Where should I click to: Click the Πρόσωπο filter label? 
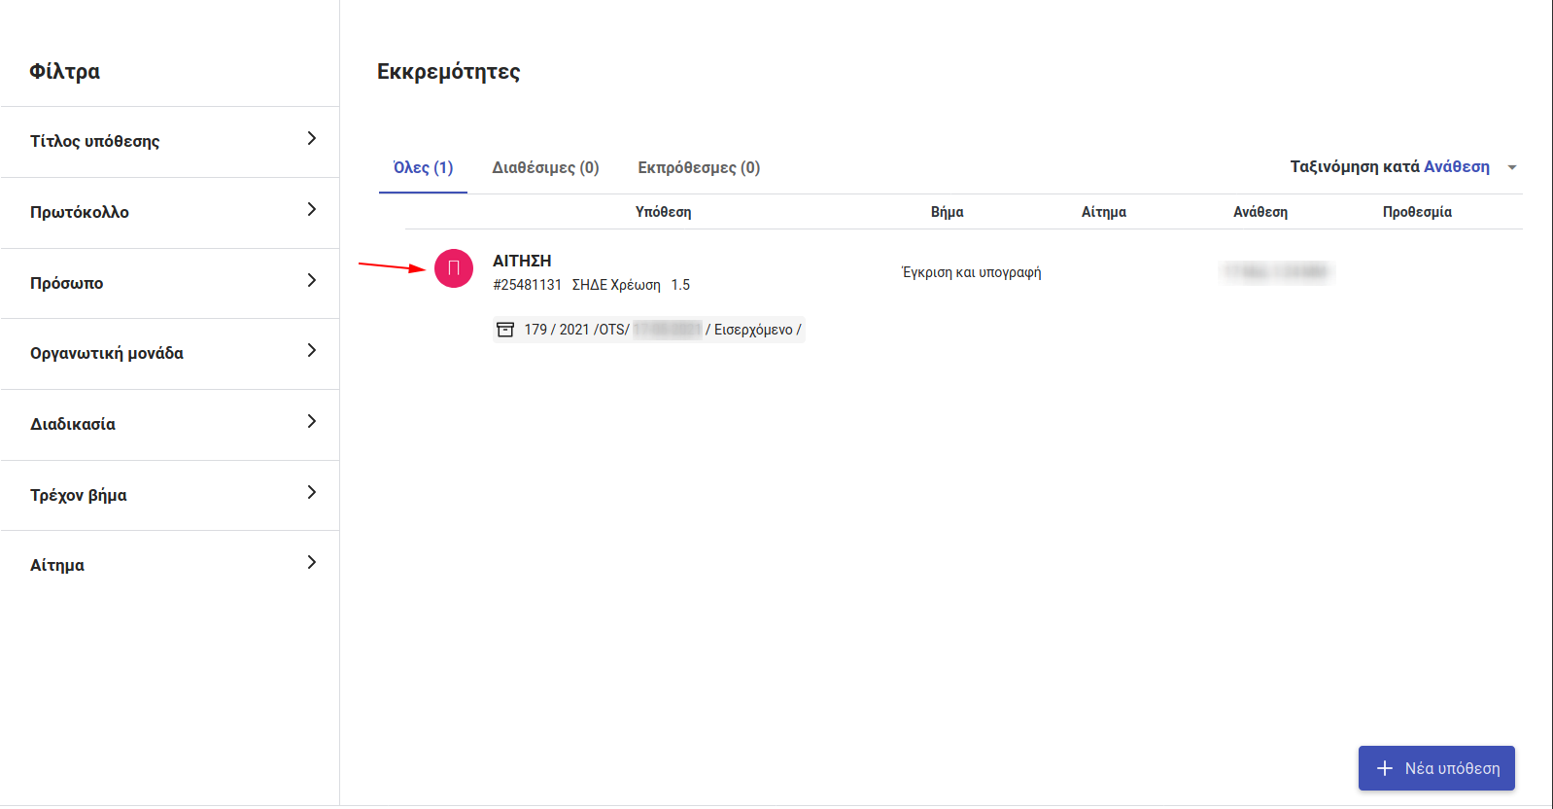pos(66,283)
